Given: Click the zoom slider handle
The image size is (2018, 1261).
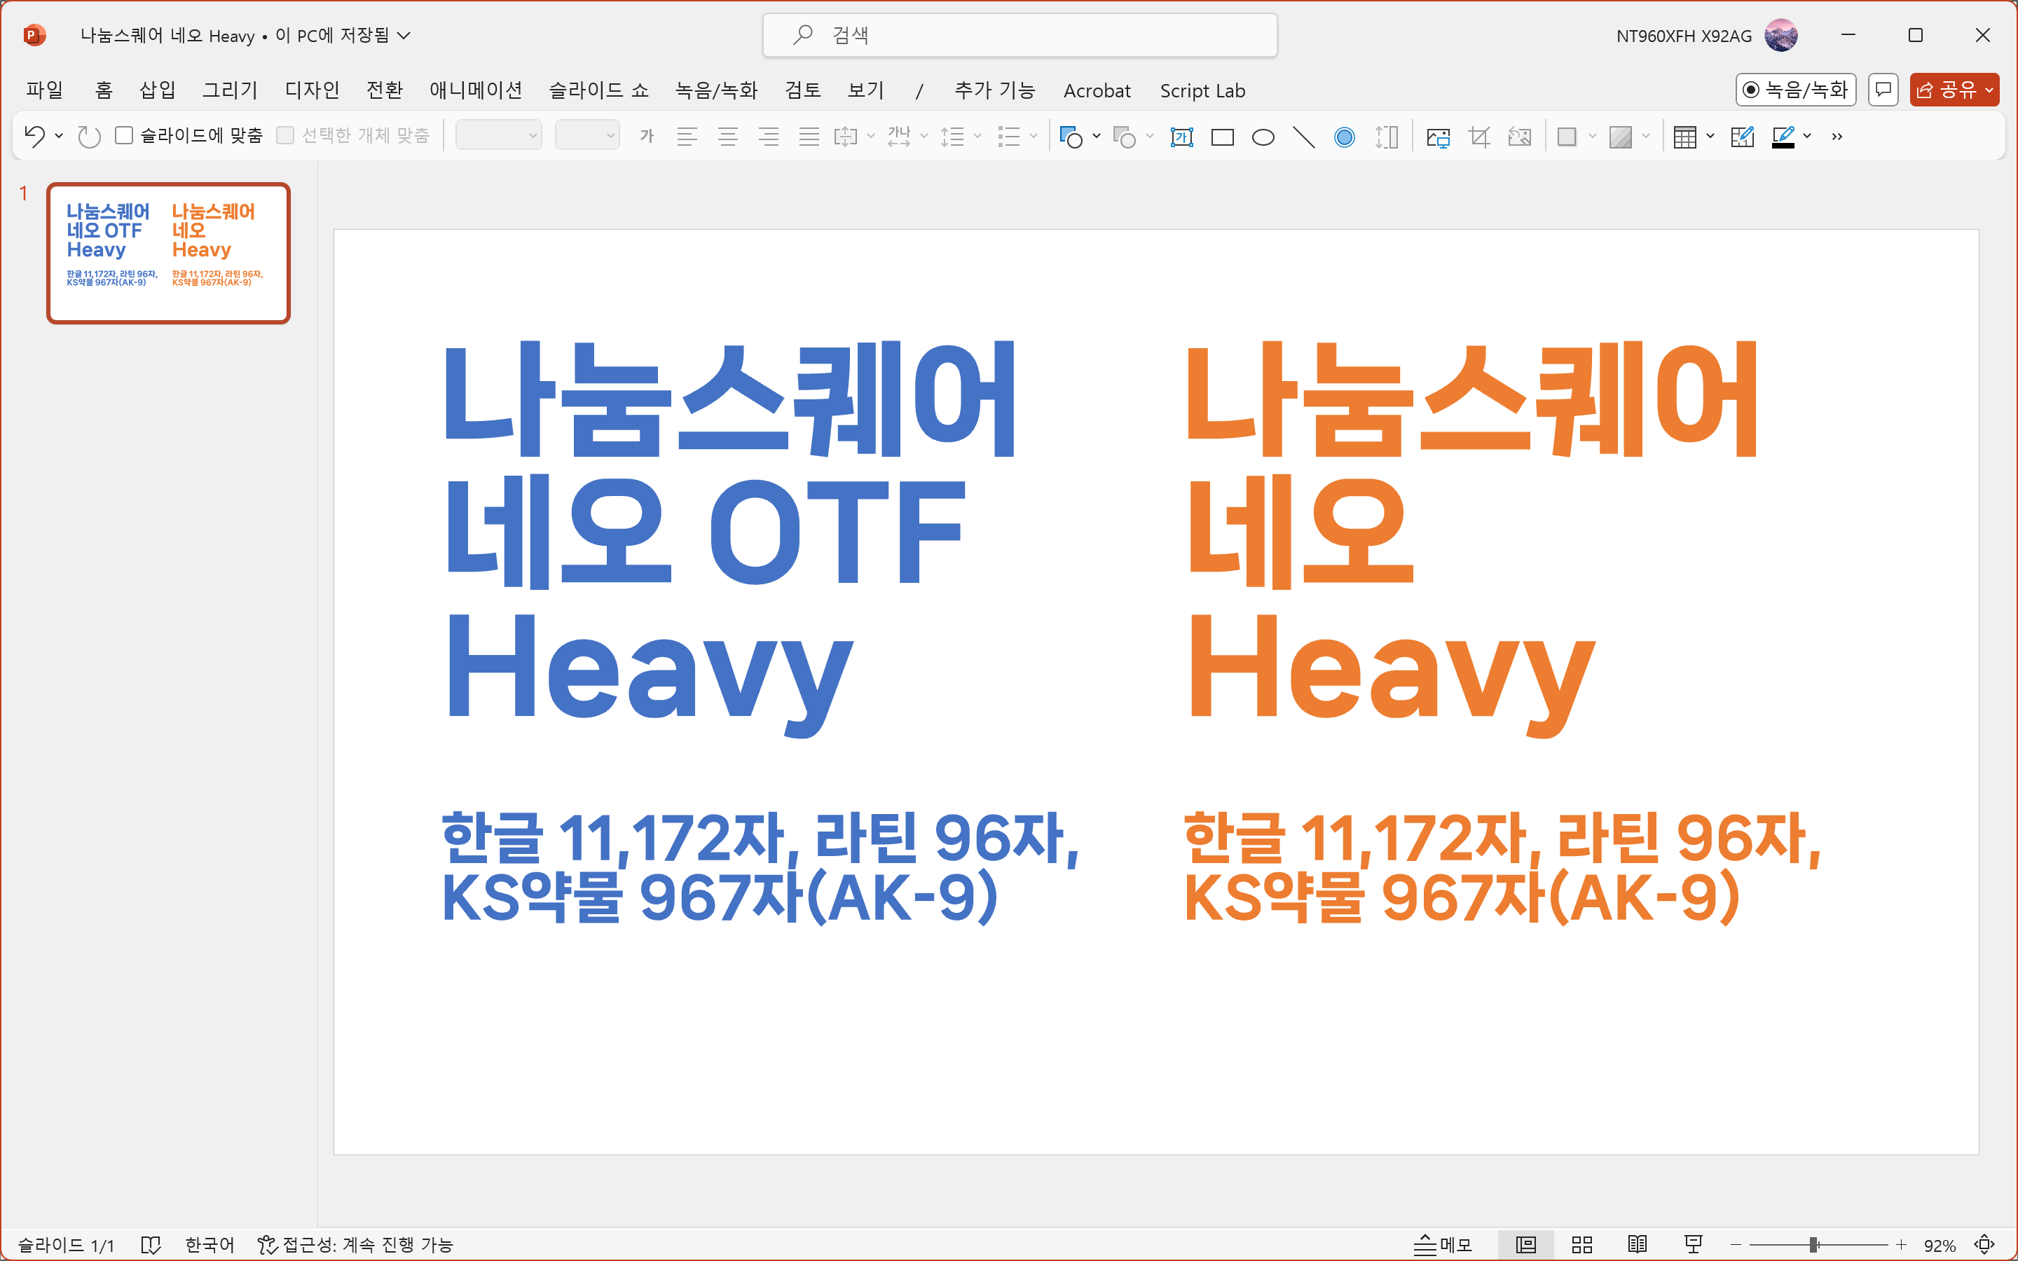Looking at the screenshot, I should [x=1813, y=1244].
